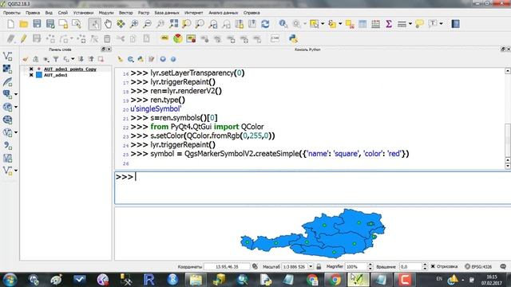This screenshot has width=511, height=287.
Task: Click the yellow Map Tips speech bubble icon
Action: (419, 24)
